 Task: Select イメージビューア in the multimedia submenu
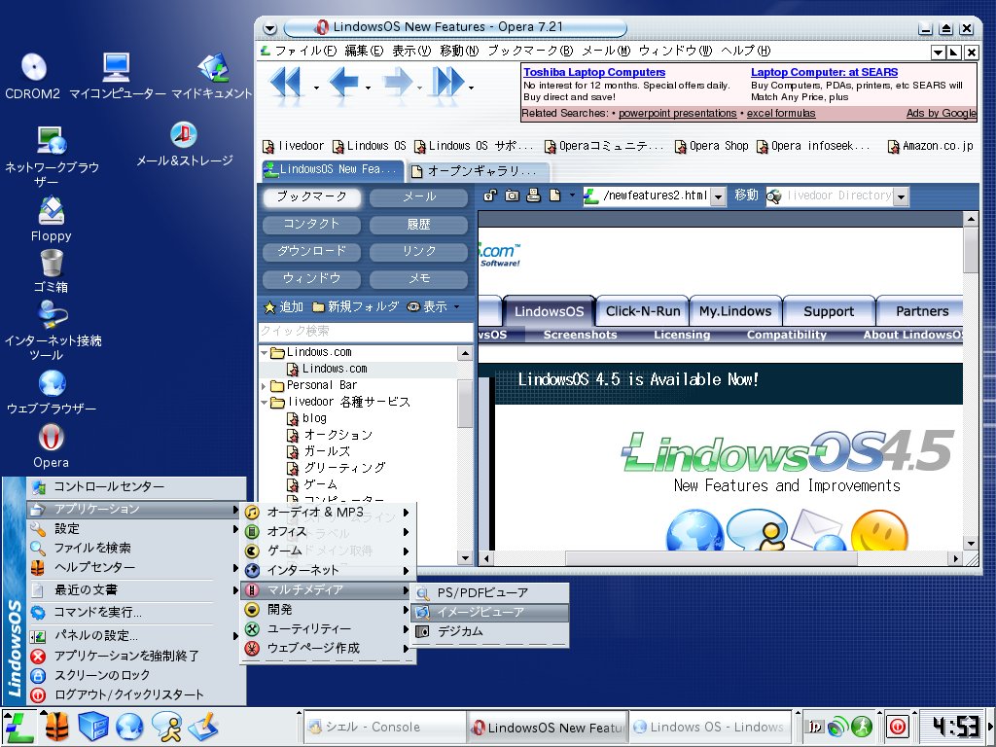(490, 613)
